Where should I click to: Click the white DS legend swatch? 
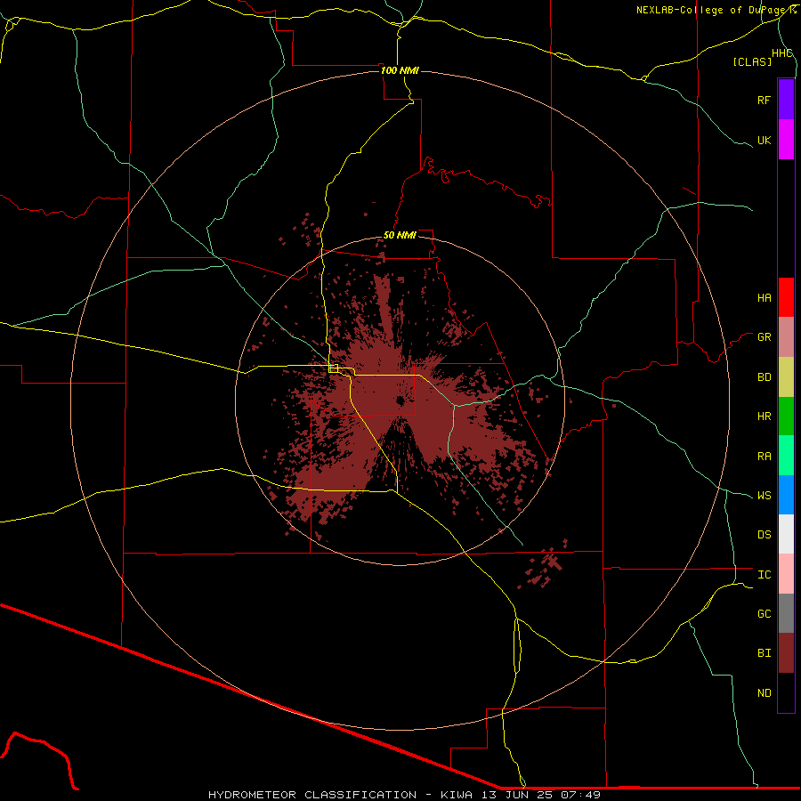coord(786,534)
